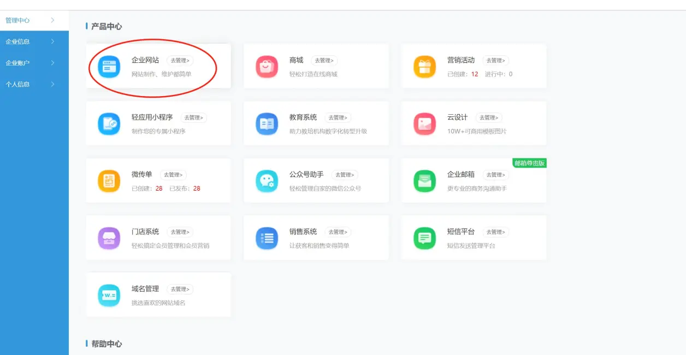Viewport: 686px width, 355px height.
Task: Click 去管理 button next to 营销活动
Action: (x=496, y=61)
